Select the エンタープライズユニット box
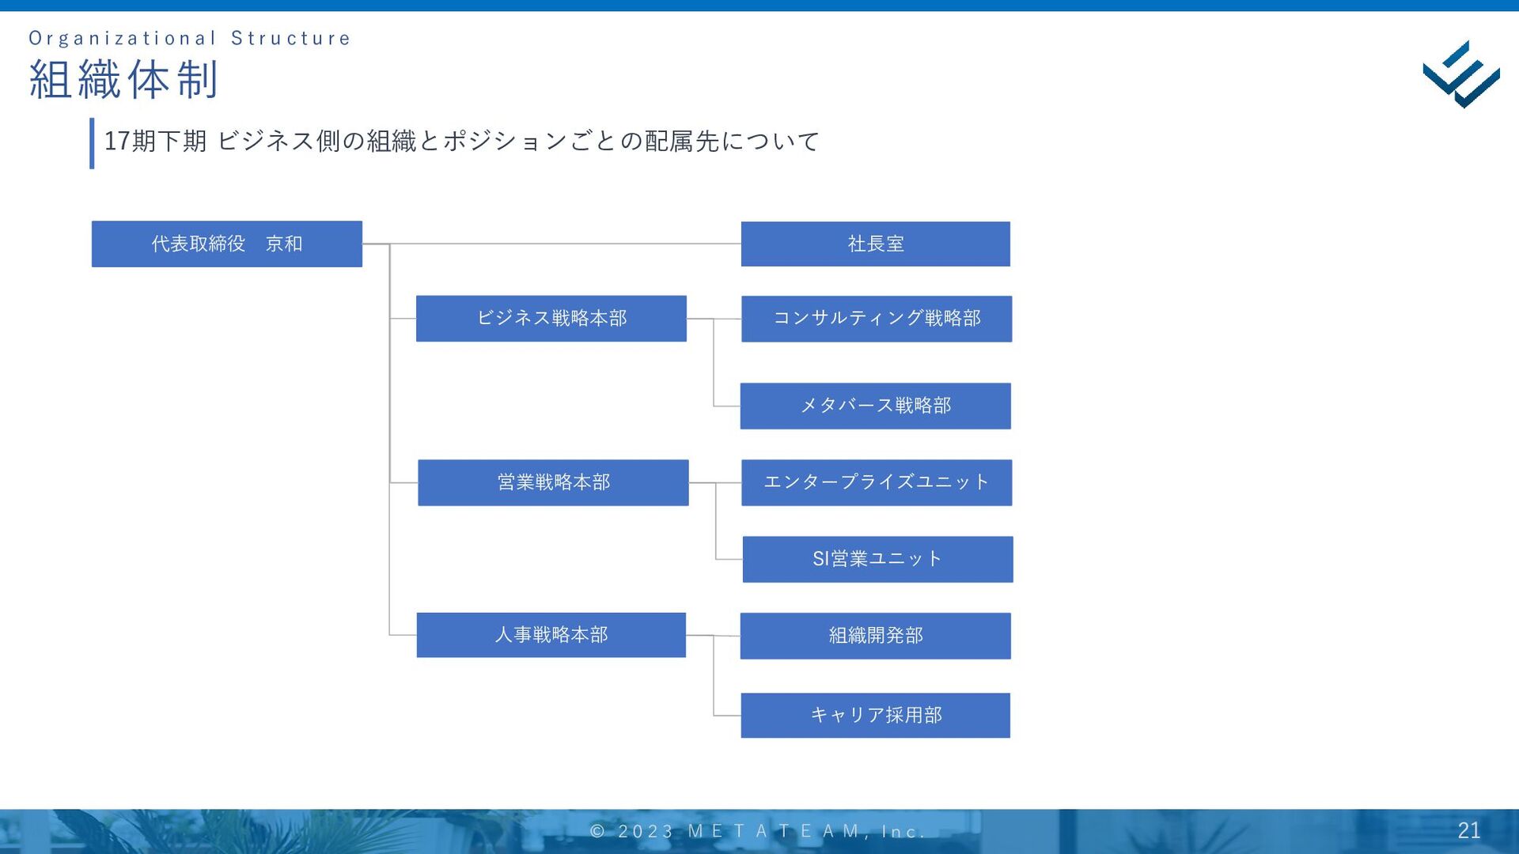Image resolution: width=1519 pixels, height=854 pixels. pos(877,482)
